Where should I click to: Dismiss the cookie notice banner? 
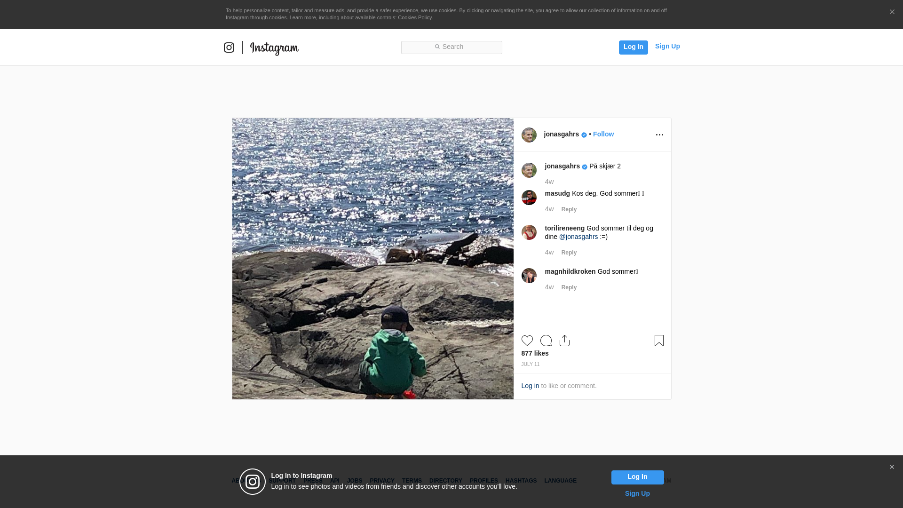click(x=892, y=12)
